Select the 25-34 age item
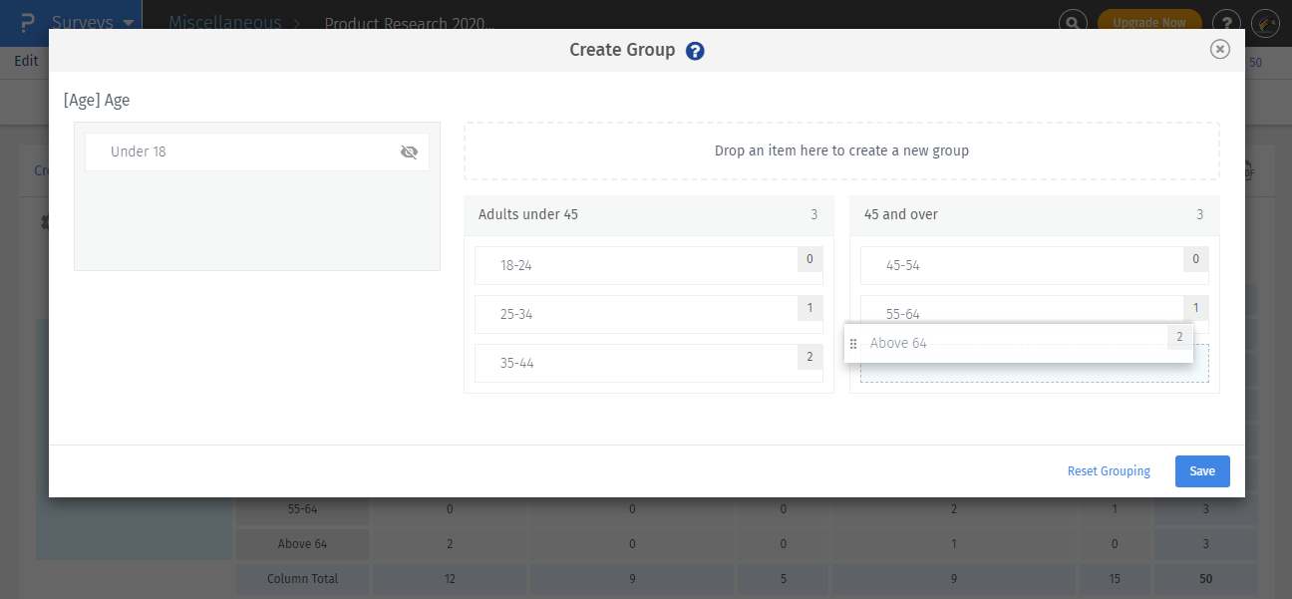This screenshot has width=1292, height=599. (638, 314)
